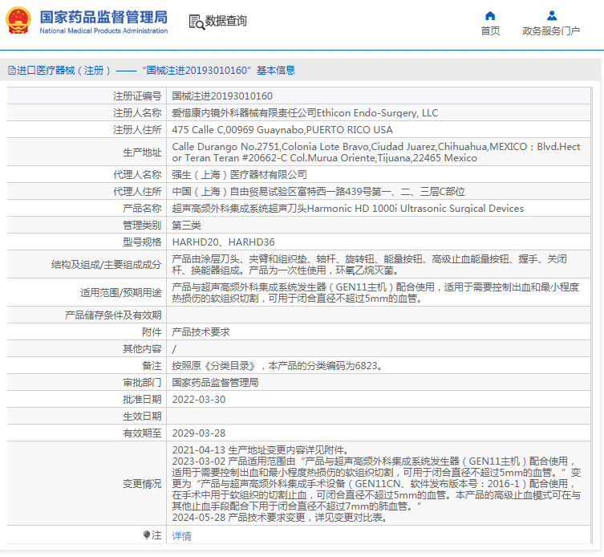Select intended use text mentioning GEN11主机
The height and width of the screenshot is (557, 604).
pyautogui.click(x=375, y=293)
